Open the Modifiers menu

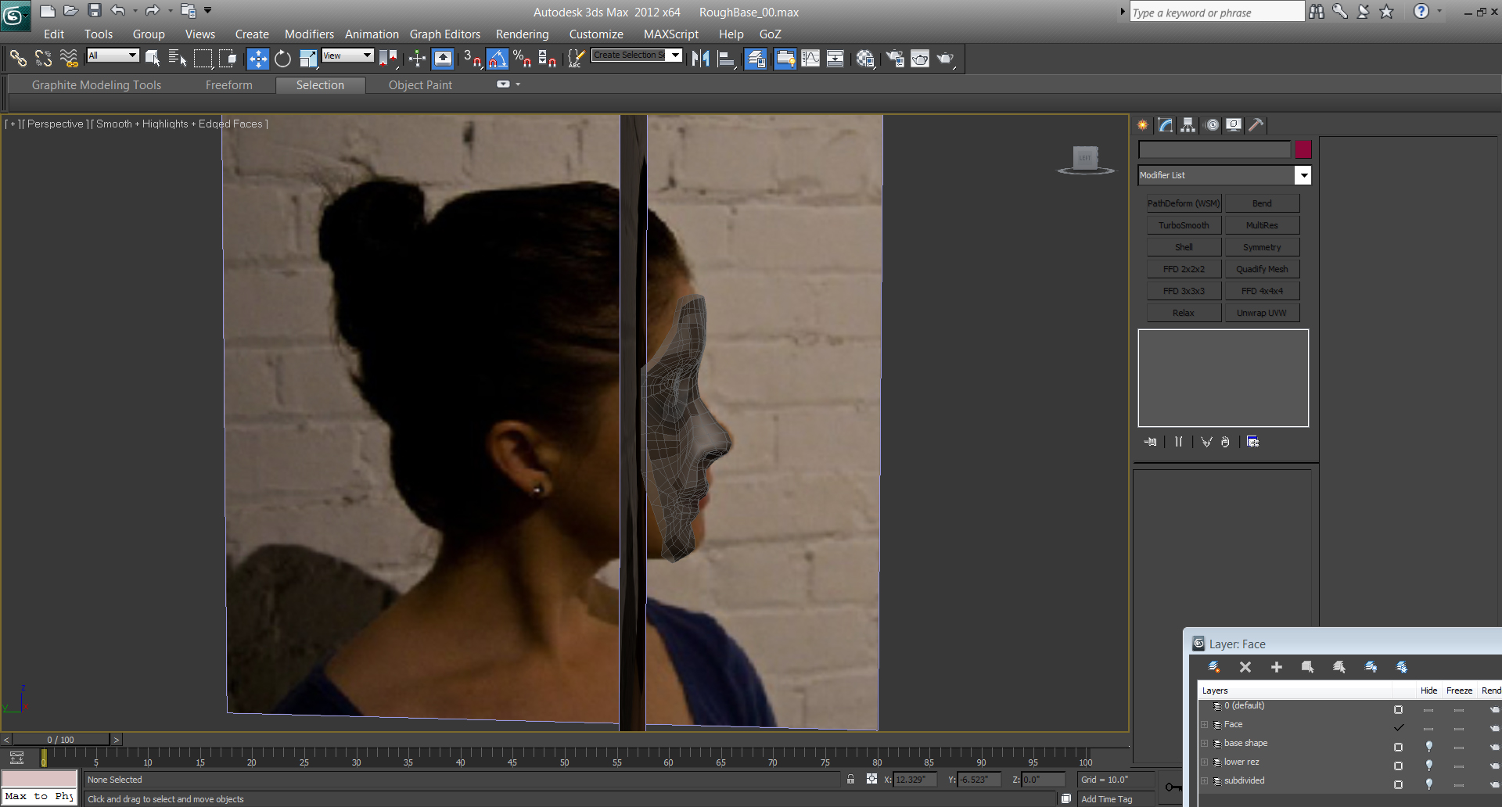(x=309, y=34)
